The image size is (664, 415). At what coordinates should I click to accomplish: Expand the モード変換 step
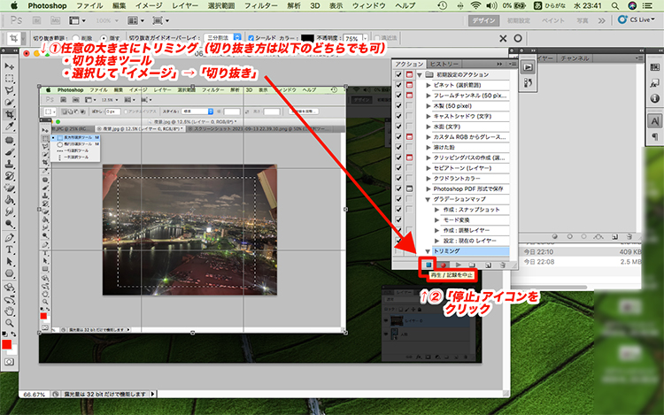(436, 220)
